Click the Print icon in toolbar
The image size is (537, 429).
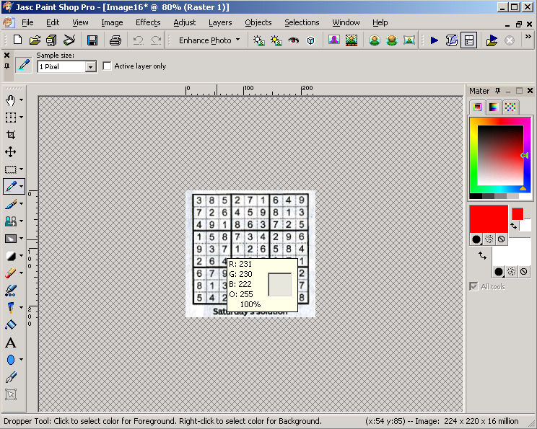coord(115,40)
